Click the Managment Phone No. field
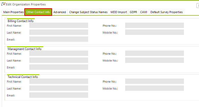The height and width of the screenshot is (107, 199). (x=155, y=53)
